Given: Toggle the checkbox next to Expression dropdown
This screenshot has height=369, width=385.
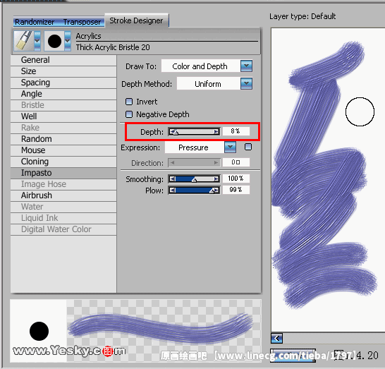Looking at the screenshot, I should [248, 147].
